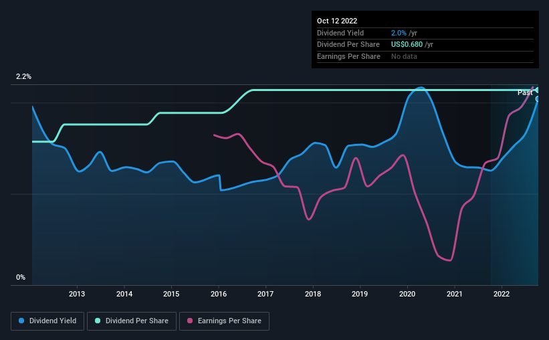
Task: Toggle the Dividend Yield legend button
Action: click(47, 321)
